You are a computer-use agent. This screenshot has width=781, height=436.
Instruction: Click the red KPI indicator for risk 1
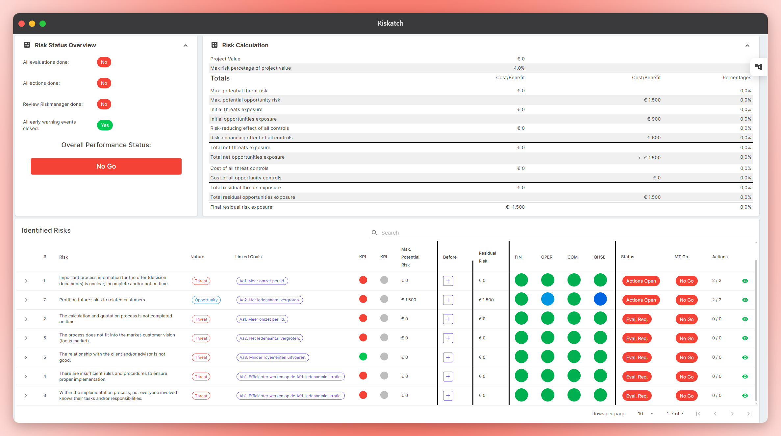pos(363,280)
